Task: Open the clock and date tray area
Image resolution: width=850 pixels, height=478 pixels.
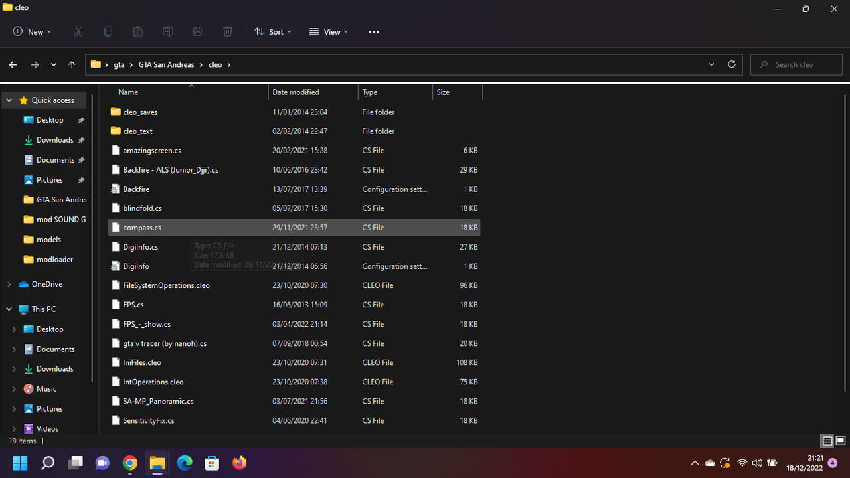Action: (x=805, y=463)
